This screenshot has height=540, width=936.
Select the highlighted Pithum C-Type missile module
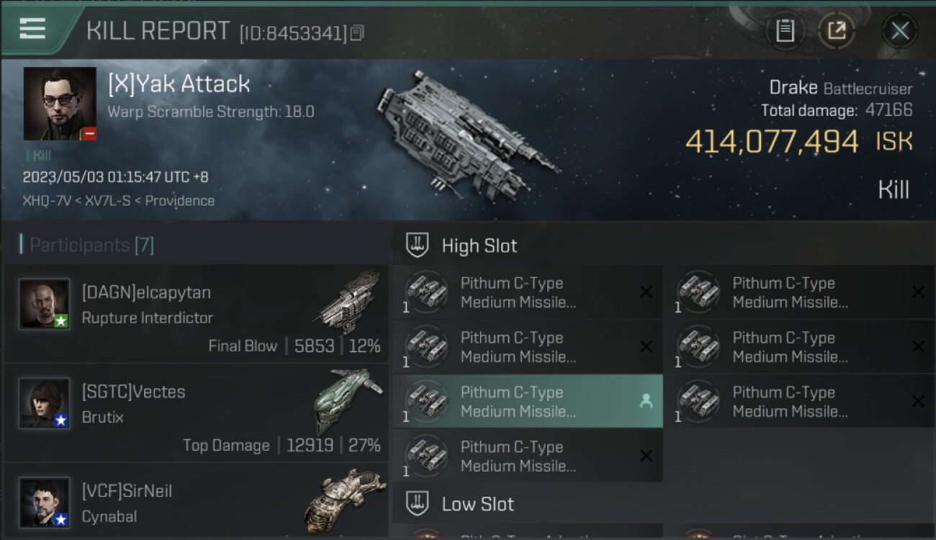click(528, 402)
